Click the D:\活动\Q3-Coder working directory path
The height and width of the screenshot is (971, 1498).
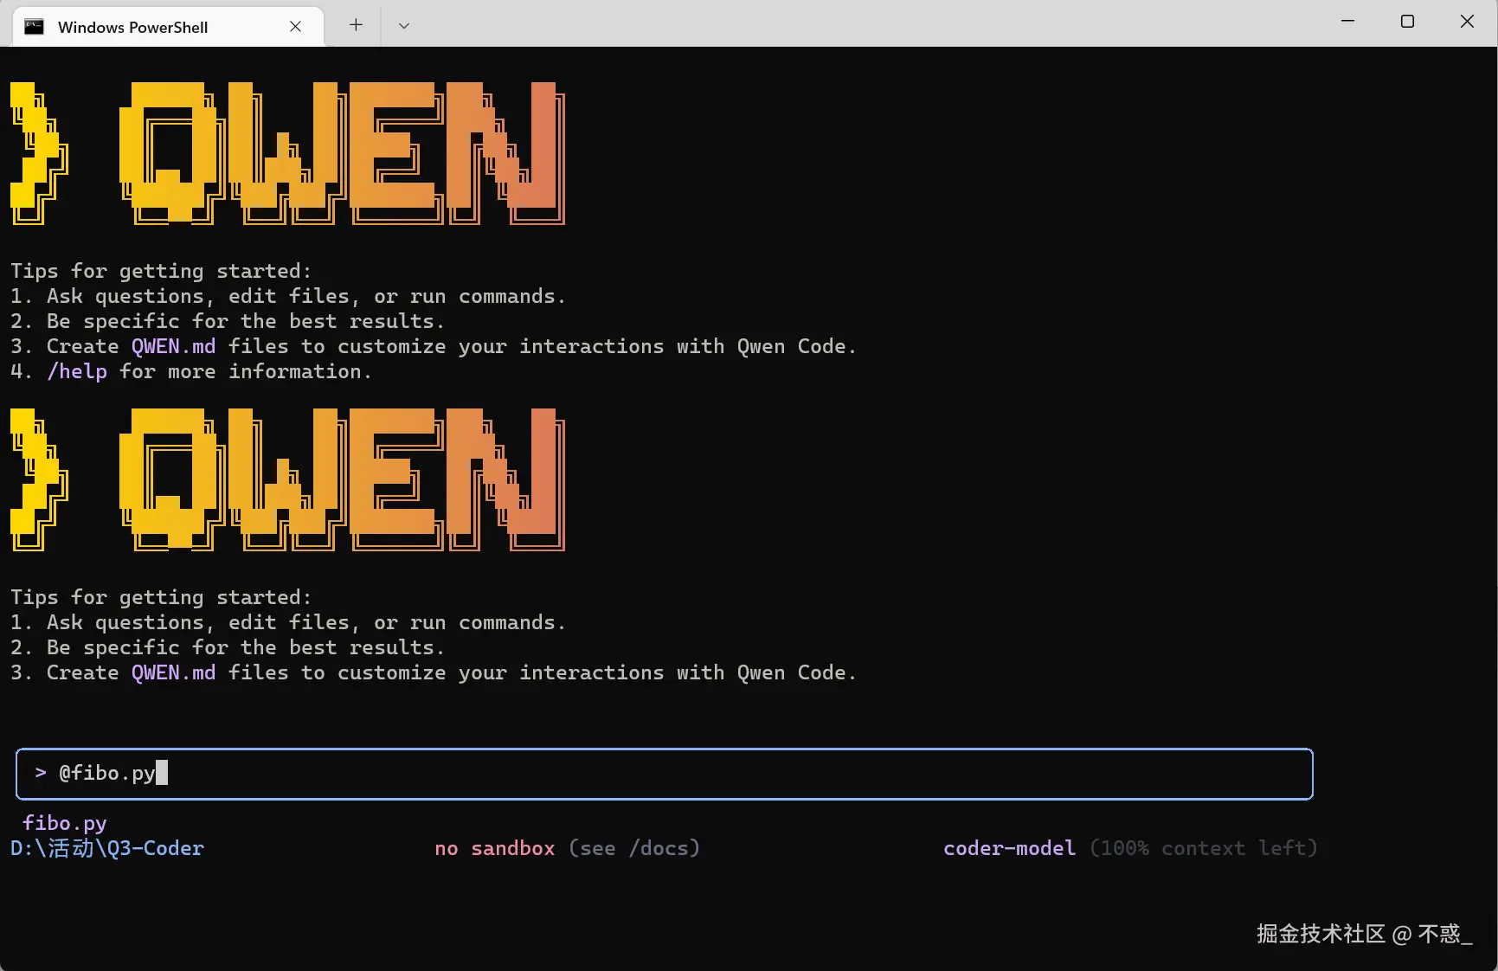point(107,848)
